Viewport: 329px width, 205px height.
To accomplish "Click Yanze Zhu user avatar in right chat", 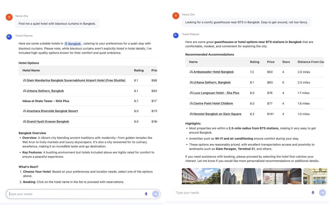I will coord(176,16).
